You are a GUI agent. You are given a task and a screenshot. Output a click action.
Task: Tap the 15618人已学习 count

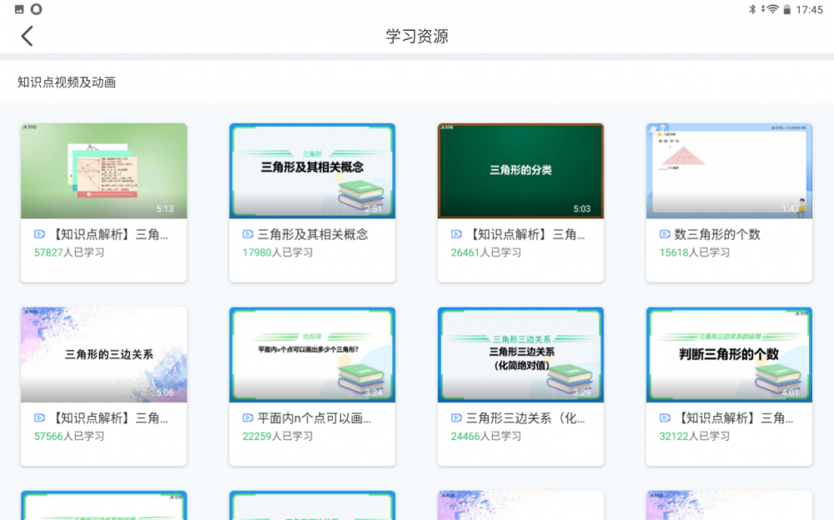tap(695, 252)
